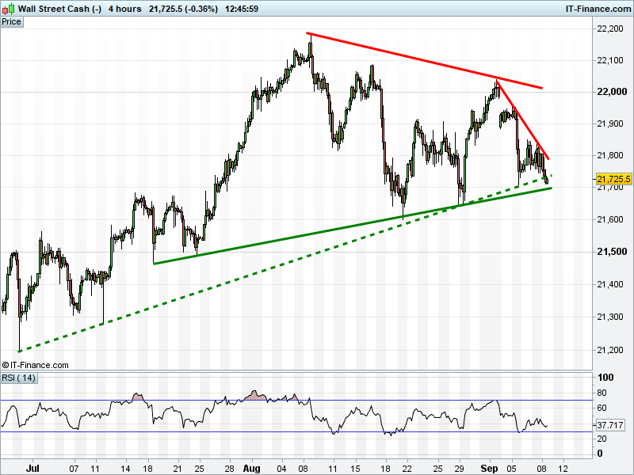Click the 21,725.5 (-0.36%) price readout in header
The image size is (634, 475).
click(x=183, y=9)
